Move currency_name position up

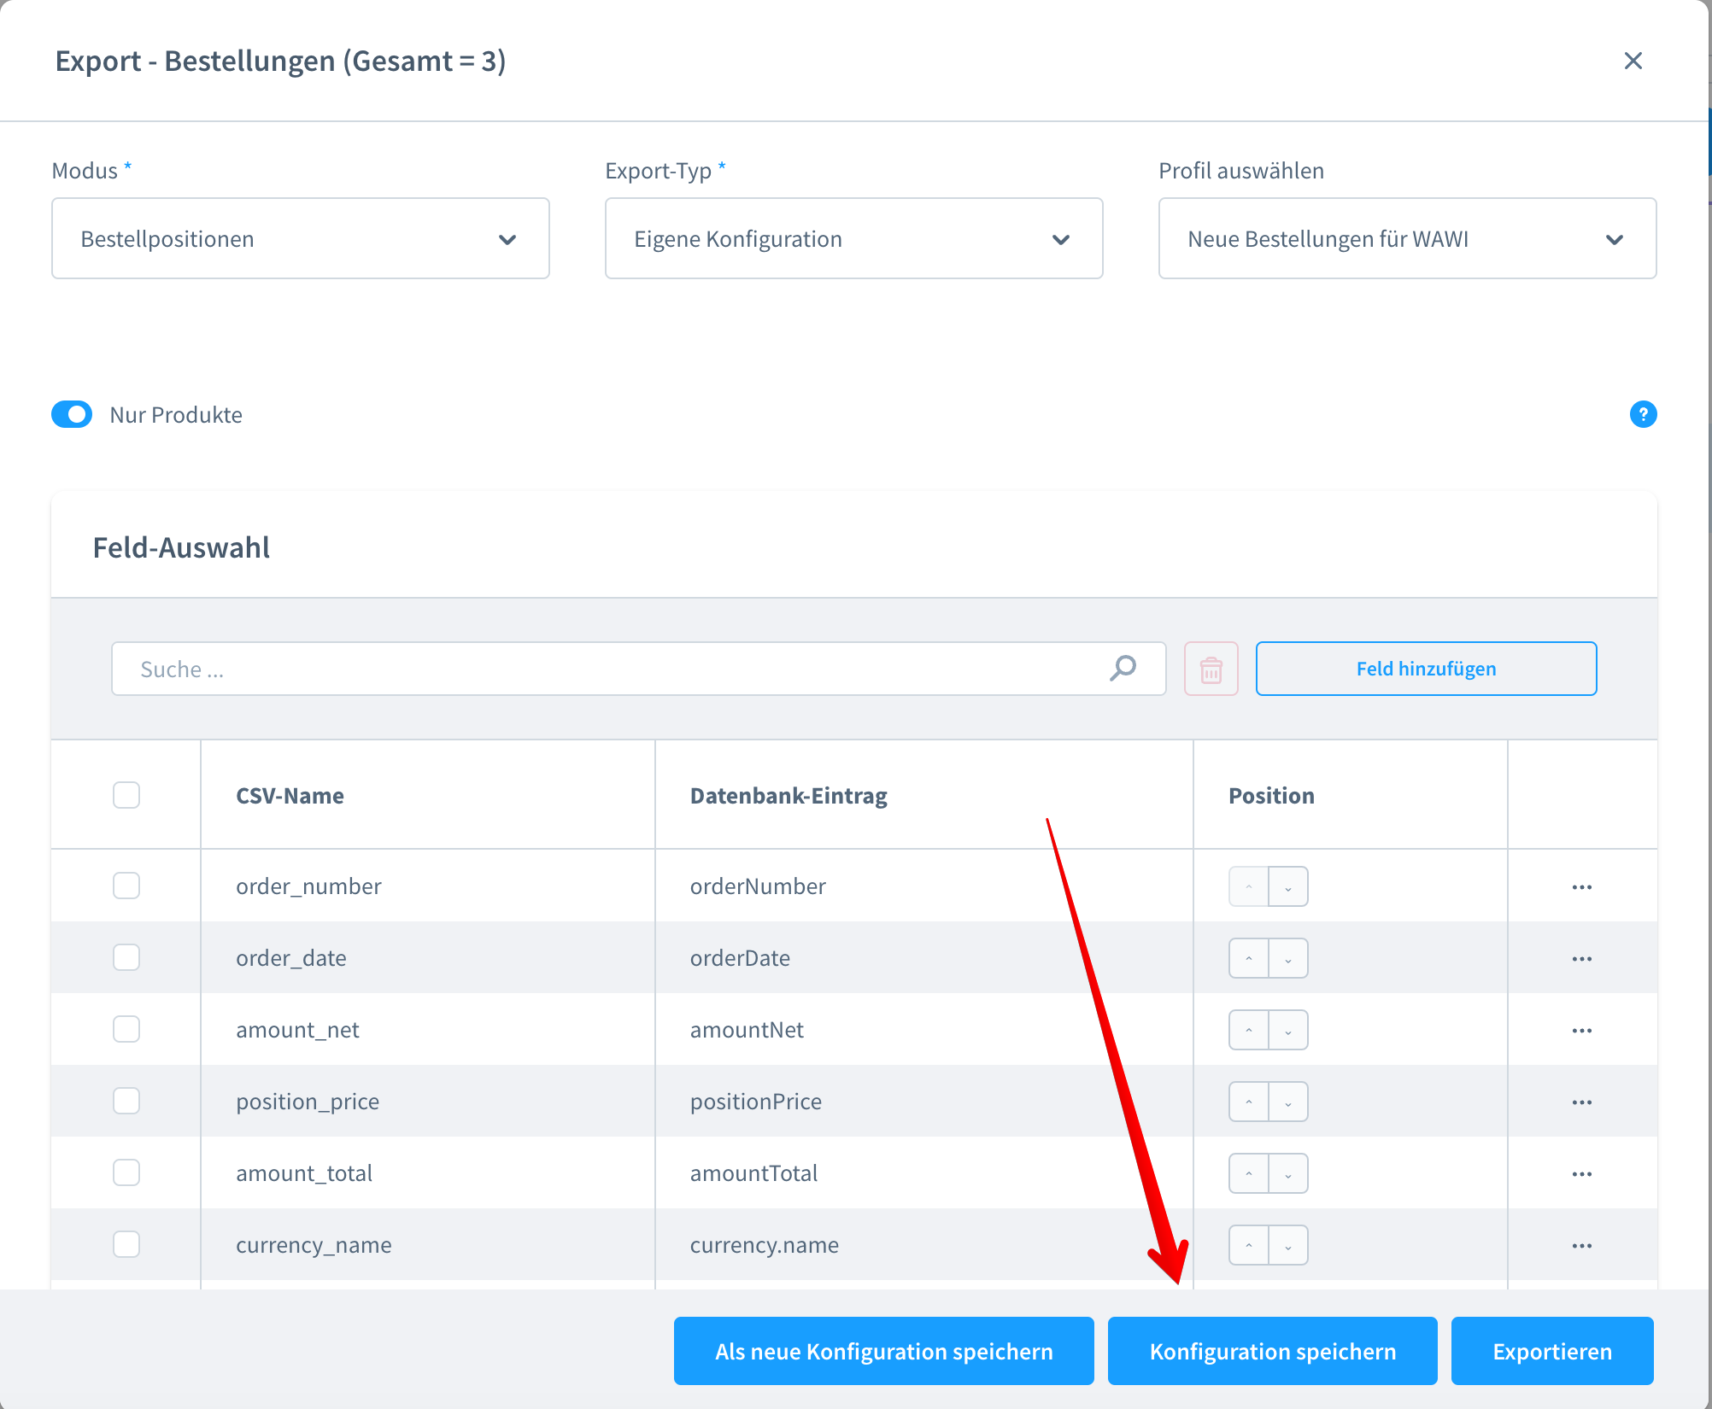(x=1249, y=1246)
